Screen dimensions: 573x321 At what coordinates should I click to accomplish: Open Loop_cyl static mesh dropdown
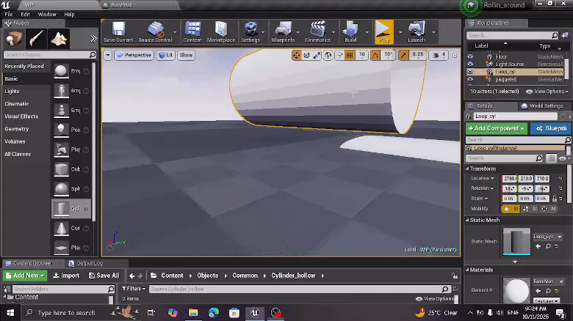[x=547, y=237]
